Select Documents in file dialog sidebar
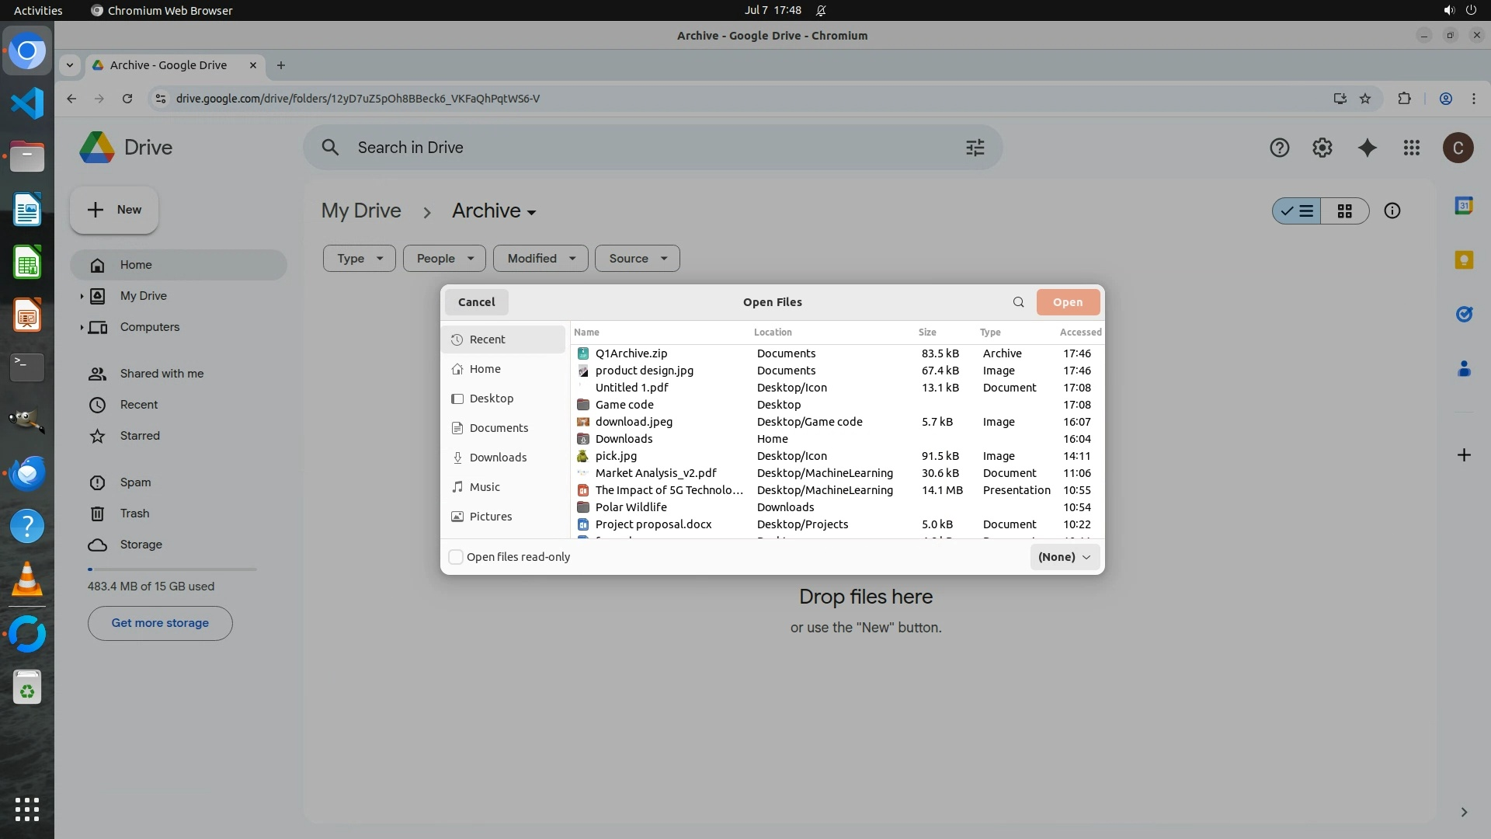The image size is (1491, 839). coord(499,428)
